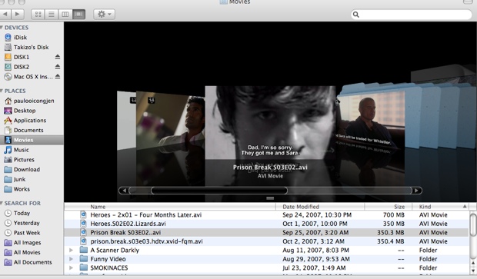The height and width of the screenshot is (279, 477).
Task: Open Applications folder in sidebar
Action: (x=30, y=121)
